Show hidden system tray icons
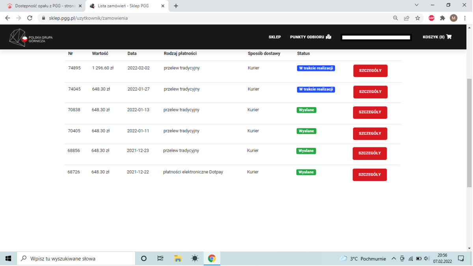Image resolution: width=473 pixels, height=266 pixels. click(393, 259)
